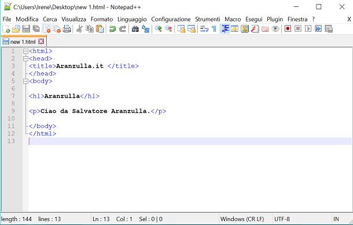Open the Strumenti menu
Viewport: 353px width, 225px height.
click(208, 19)
